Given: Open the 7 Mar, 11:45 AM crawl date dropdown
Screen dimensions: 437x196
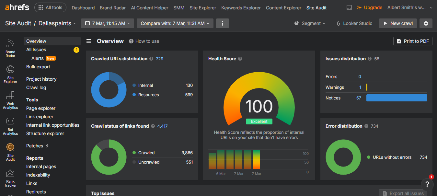Looking at the screenshot, I should click(108, 23).
